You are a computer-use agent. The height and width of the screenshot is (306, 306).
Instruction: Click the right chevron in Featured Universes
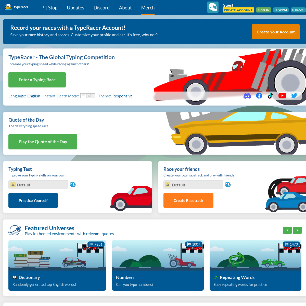[x=297, y=230]
